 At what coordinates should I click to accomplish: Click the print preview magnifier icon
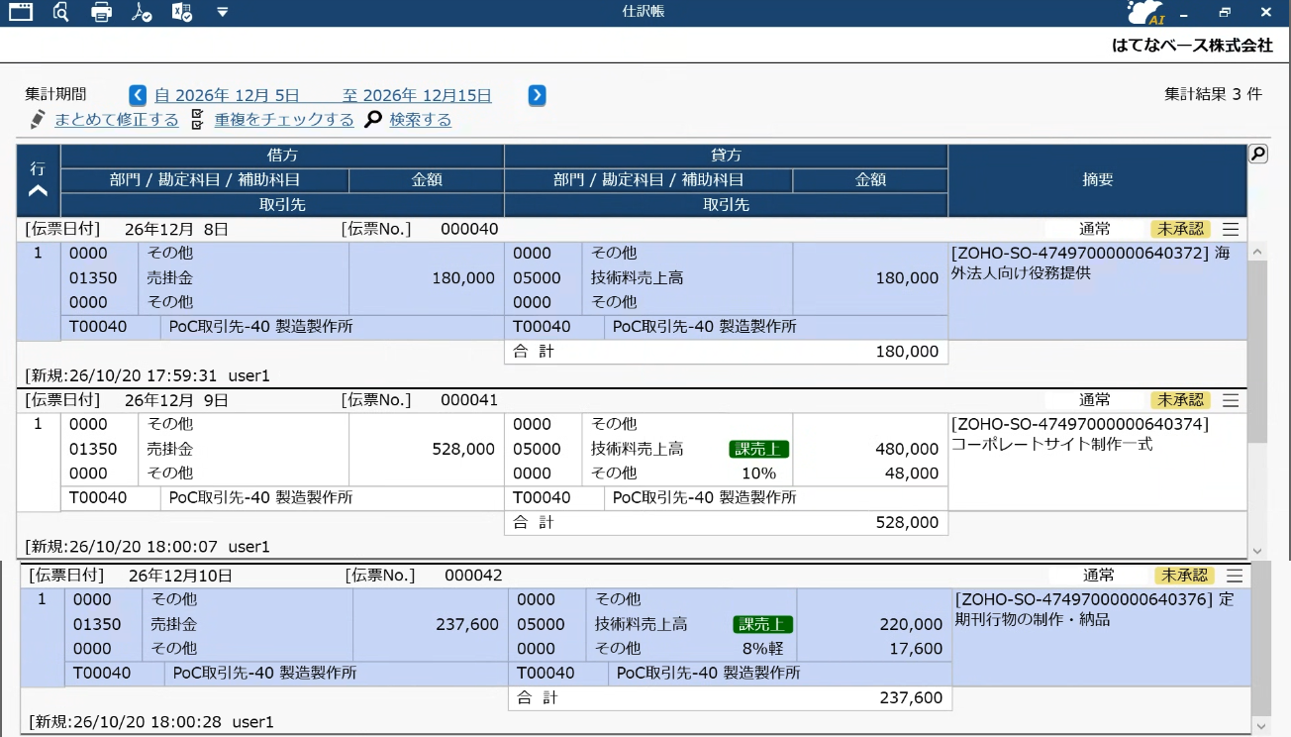[x=61, y=12]
